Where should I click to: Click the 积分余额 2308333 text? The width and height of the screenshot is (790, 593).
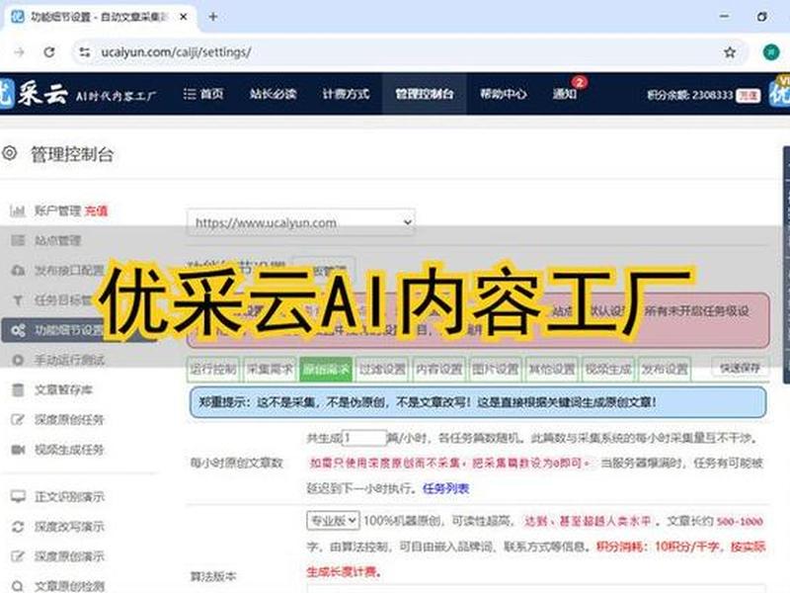(689, 95)
